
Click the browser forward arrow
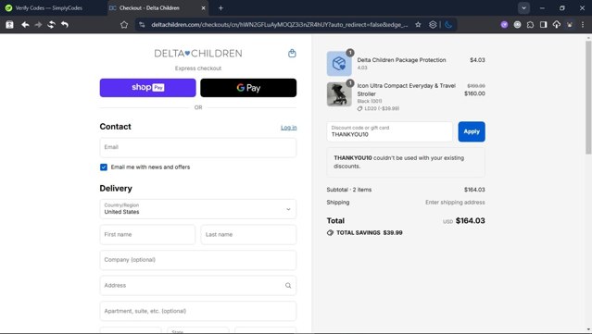point(38,24)
